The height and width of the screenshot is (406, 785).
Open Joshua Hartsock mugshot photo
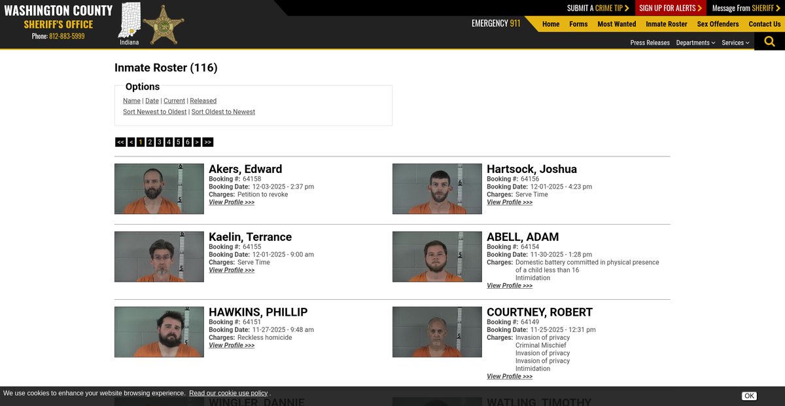[437, 189]
